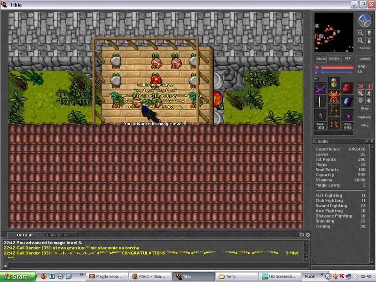Select stand while fighting mode
Image resolution: width=376 pixels, height=282 pixels.
pyautogui.click(x=369, y=86)
